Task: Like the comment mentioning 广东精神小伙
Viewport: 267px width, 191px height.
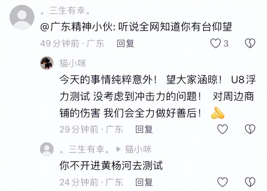Action: (x=215, y=43)
